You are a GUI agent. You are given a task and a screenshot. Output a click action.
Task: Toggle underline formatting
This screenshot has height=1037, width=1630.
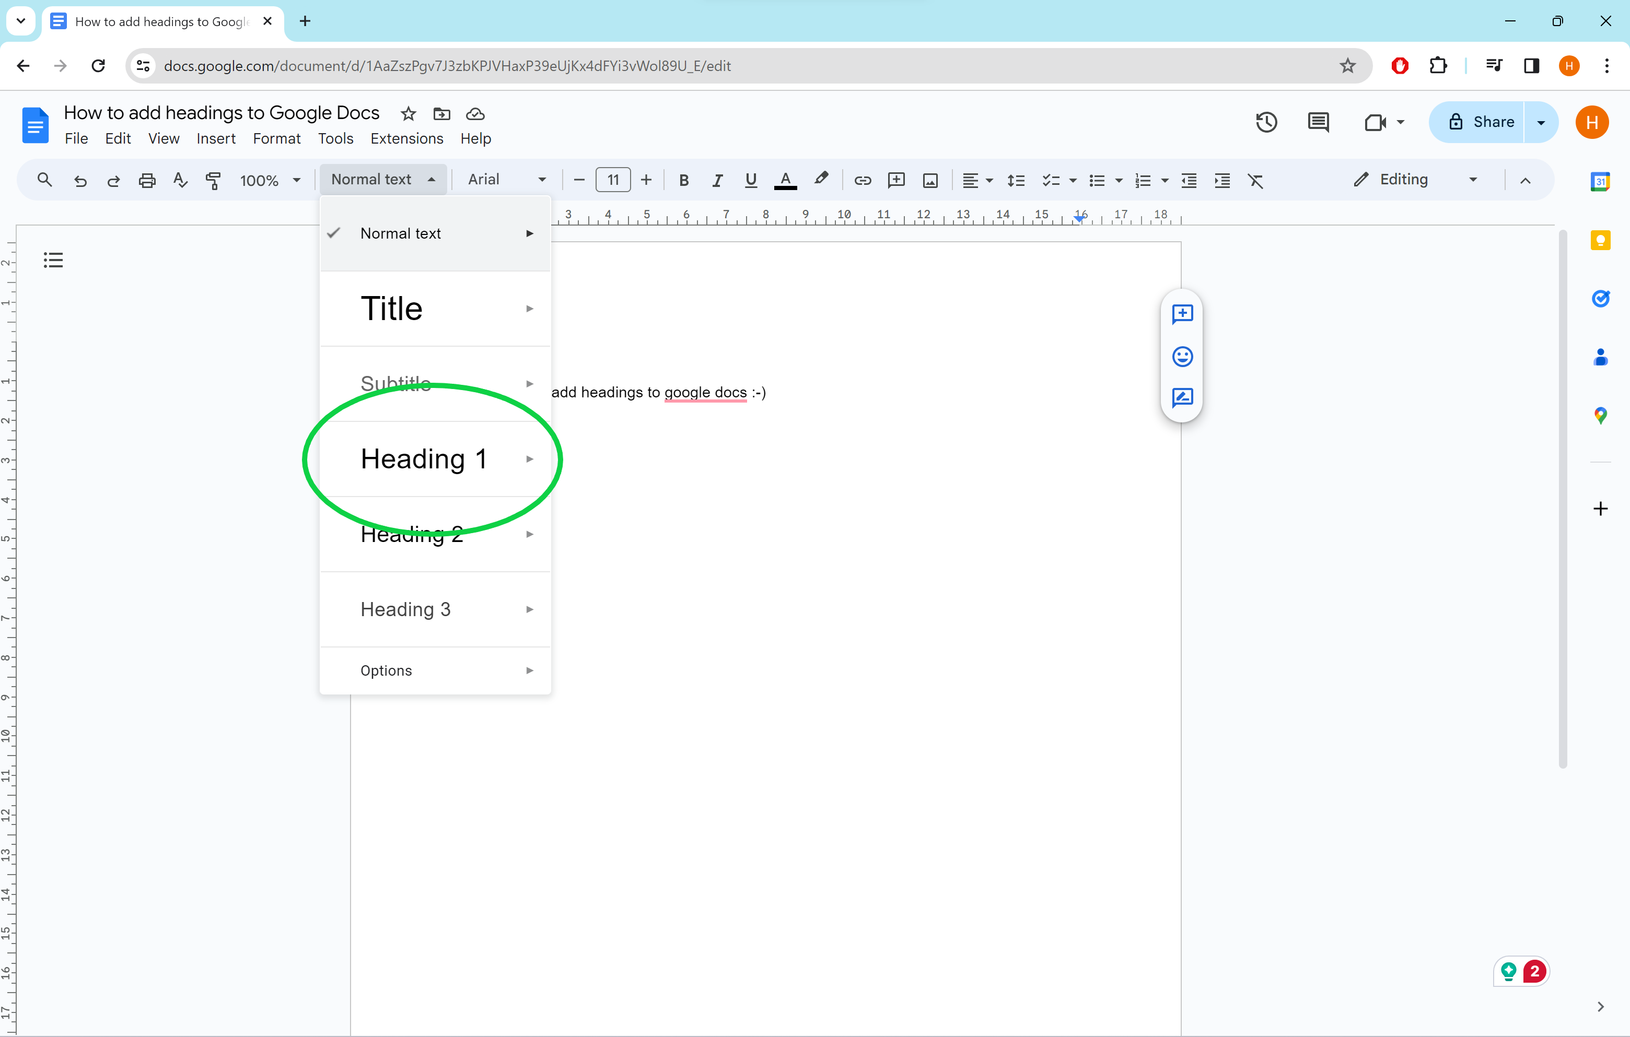[x=751, y=180]
